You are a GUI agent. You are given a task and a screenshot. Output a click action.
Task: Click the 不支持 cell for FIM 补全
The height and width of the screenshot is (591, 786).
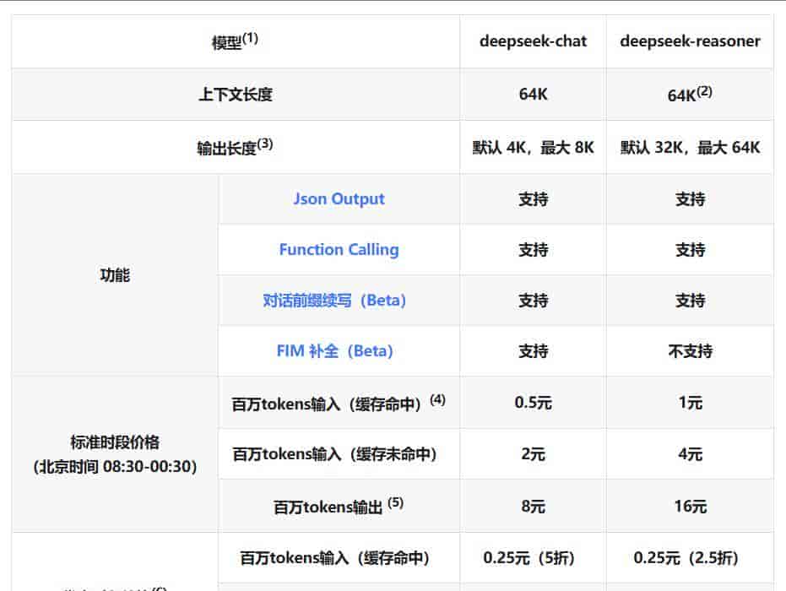[690, 351]
